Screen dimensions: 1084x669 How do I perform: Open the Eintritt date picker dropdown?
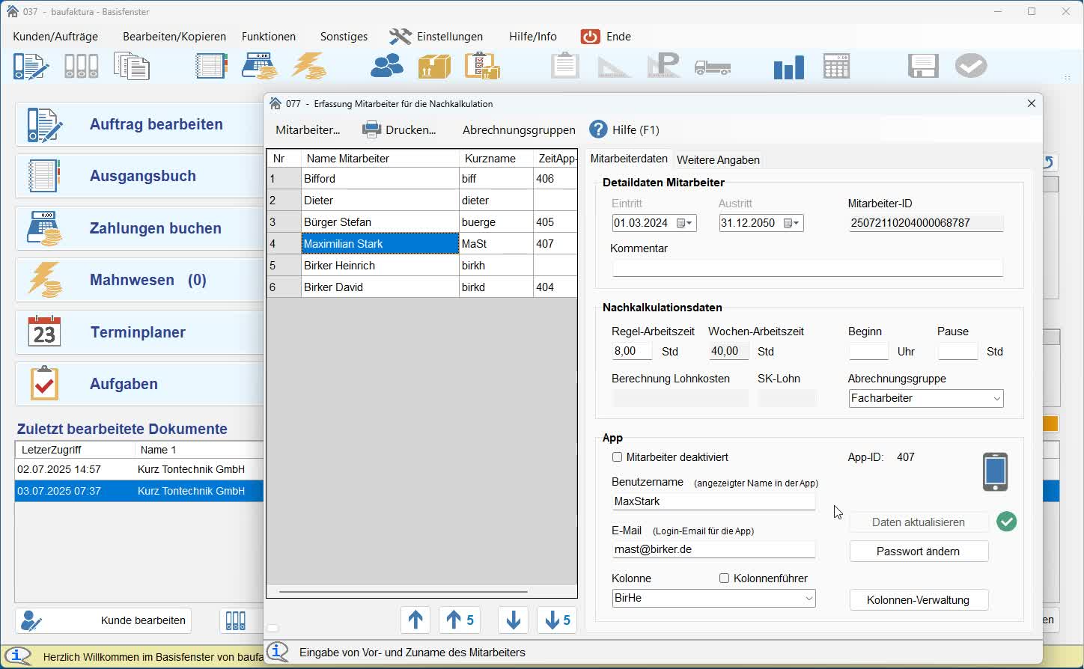(685, 223)
